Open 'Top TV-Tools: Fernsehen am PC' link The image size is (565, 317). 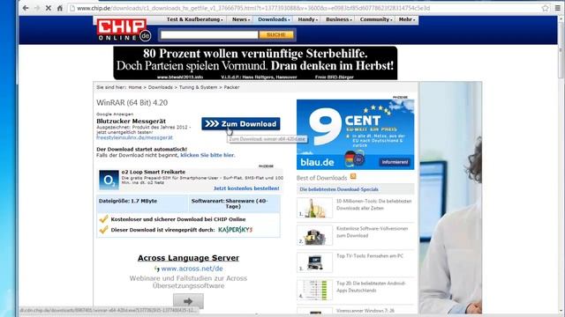tap(370, 256)
